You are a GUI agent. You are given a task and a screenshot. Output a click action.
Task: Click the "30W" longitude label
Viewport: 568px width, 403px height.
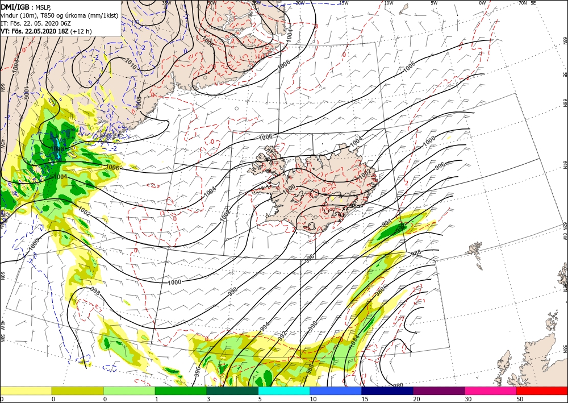click(x=212, y=3)
